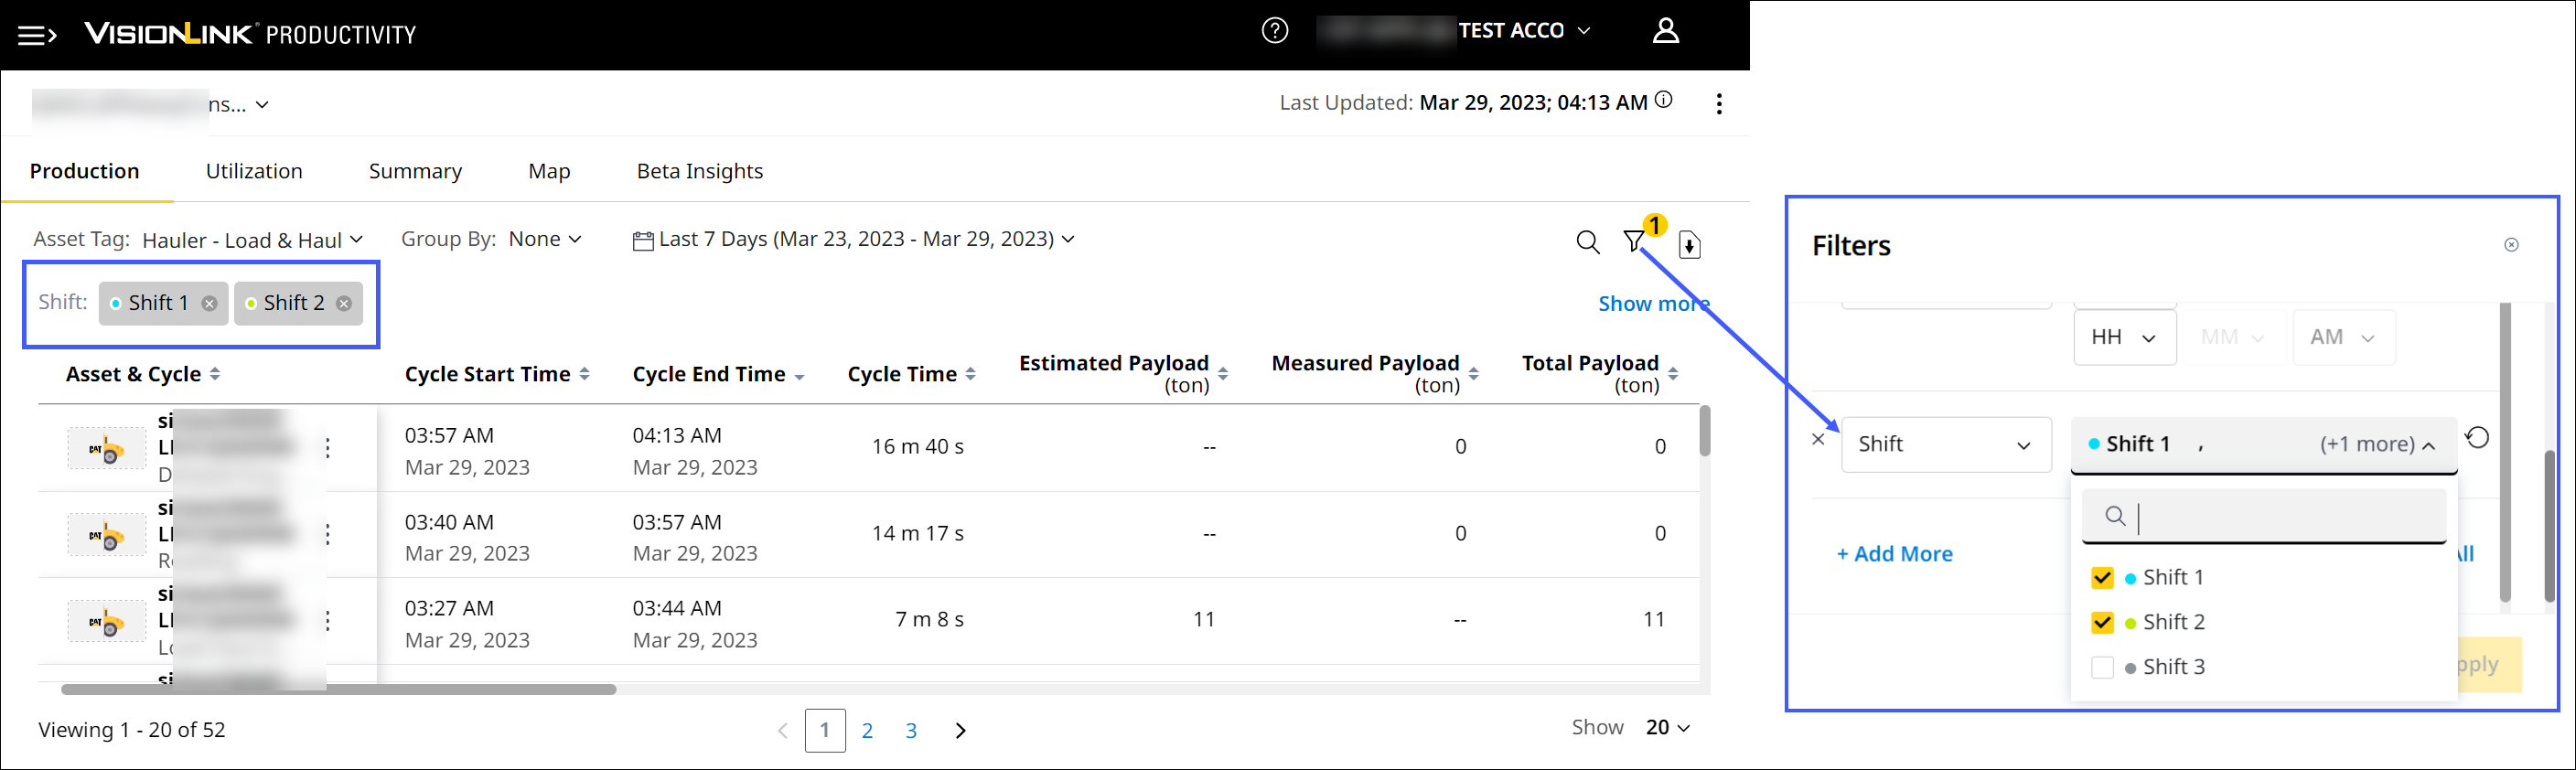Click the search magnifier icon above table
This screenshot has height=770, width=2576.
coord(1587,242)
